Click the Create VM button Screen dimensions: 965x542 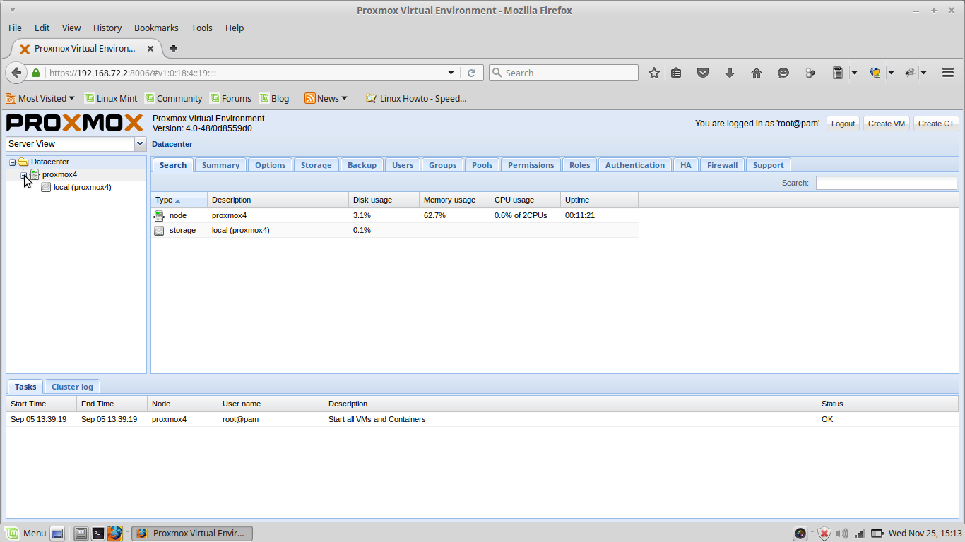[x=886, y=123]
